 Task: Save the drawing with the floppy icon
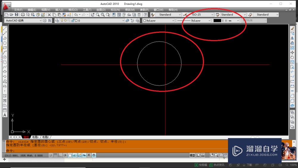16,15
